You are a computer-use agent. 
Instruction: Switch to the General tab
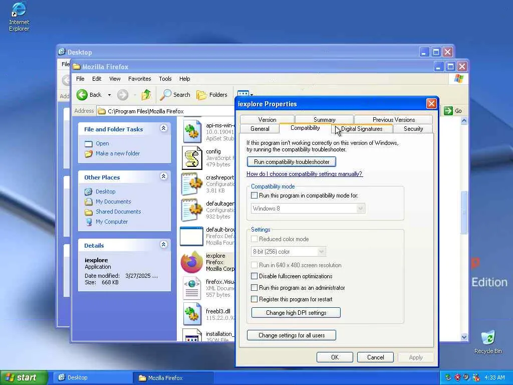260,129
